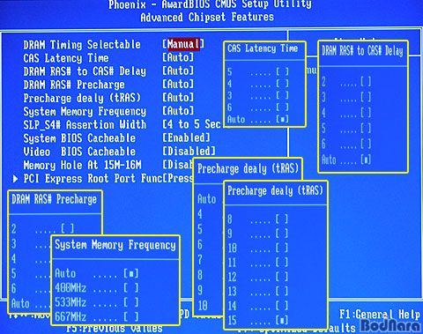Select Auto in CAS Latency Time popup

[x=258, y=119]
